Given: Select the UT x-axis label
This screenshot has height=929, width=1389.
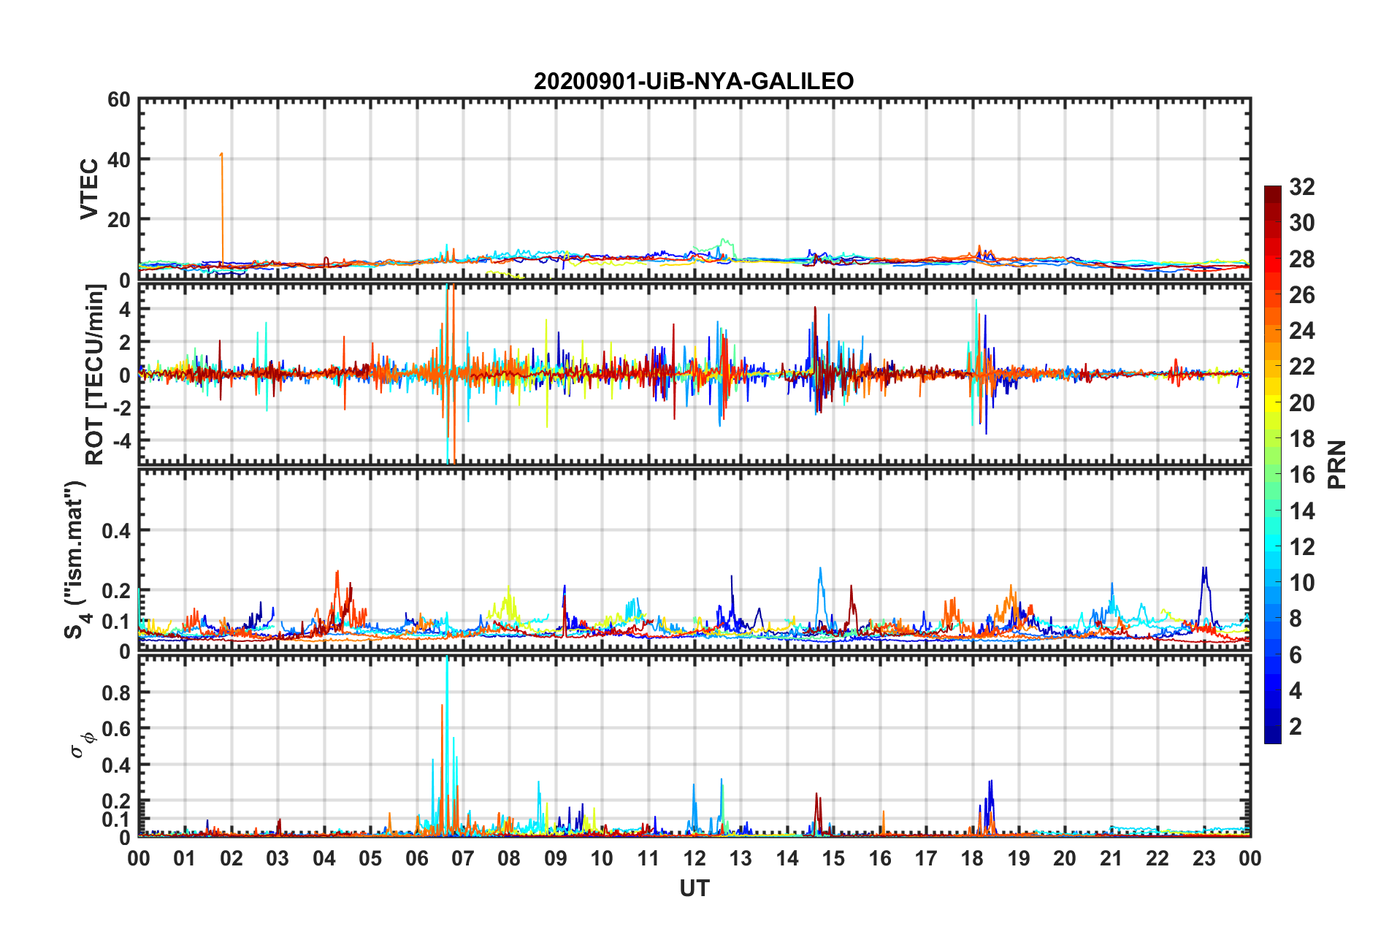Looking at the screenshot, I should point(694,888).
